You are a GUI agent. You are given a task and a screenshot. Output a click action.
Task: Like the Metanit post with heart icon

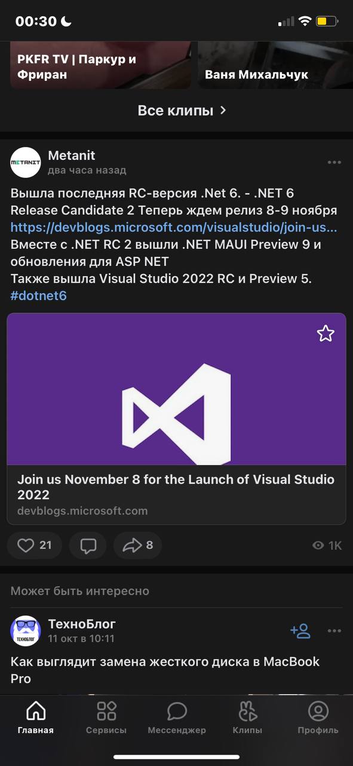coord(34,545)
